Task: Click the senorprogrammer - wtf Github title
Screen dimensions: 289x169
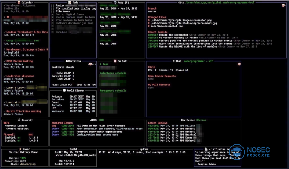Action: [198, 61]
